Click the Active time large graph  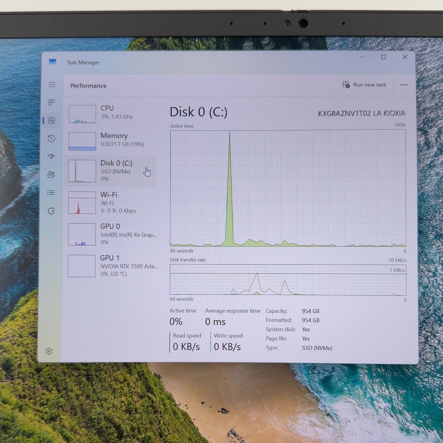tap(288, 188)
